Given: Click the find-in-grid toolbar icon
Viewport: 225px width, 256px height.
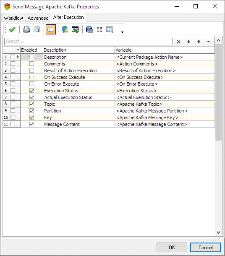Looking at the screenshot, I should click(110, 29).
